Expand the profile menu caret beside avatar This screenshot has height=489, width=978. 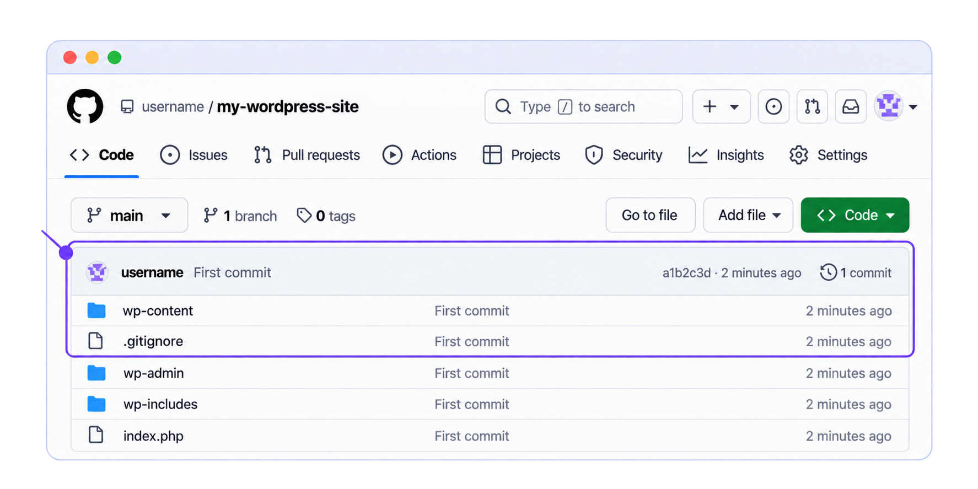(913, 107)
